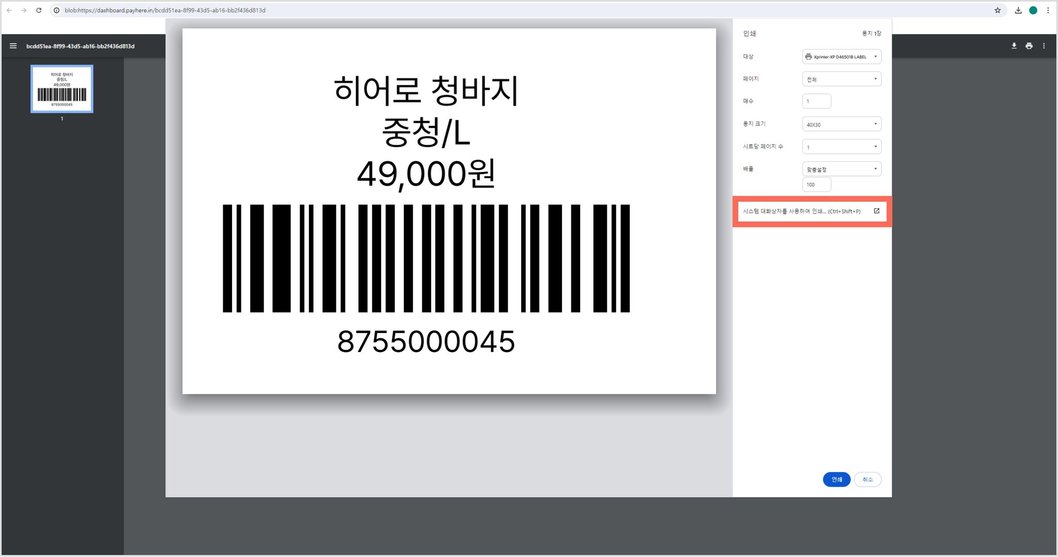Click barcode number 8755000045 in preview
This screenshot has height=557, width=1058.
pos(426,342)
